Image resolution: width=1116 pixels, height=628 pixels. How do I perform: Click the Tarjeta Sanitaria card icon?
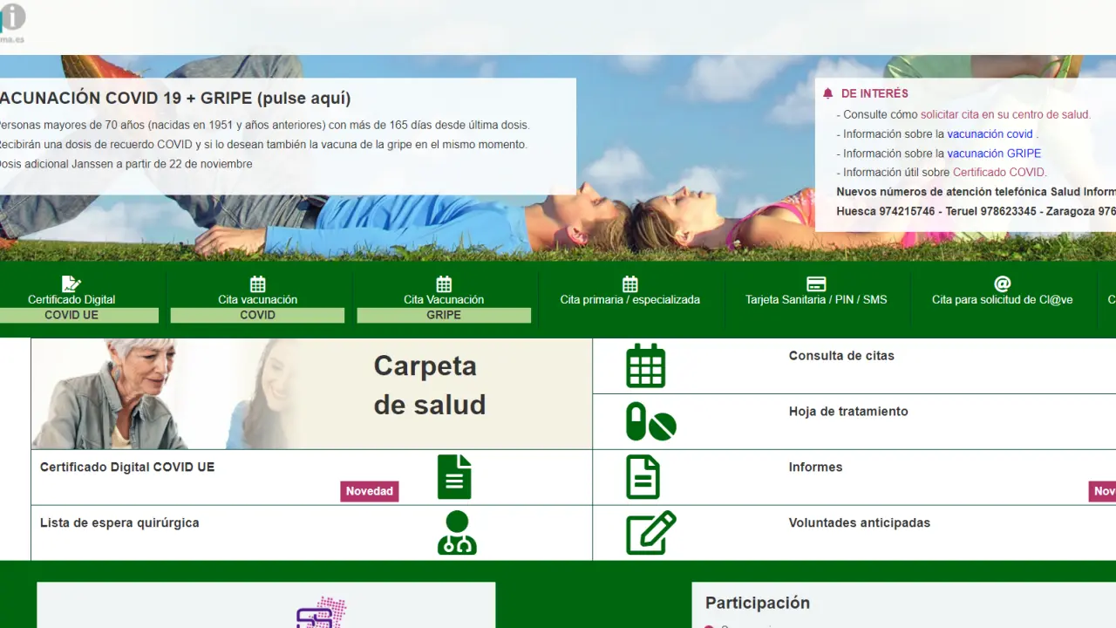click(816, 283)
